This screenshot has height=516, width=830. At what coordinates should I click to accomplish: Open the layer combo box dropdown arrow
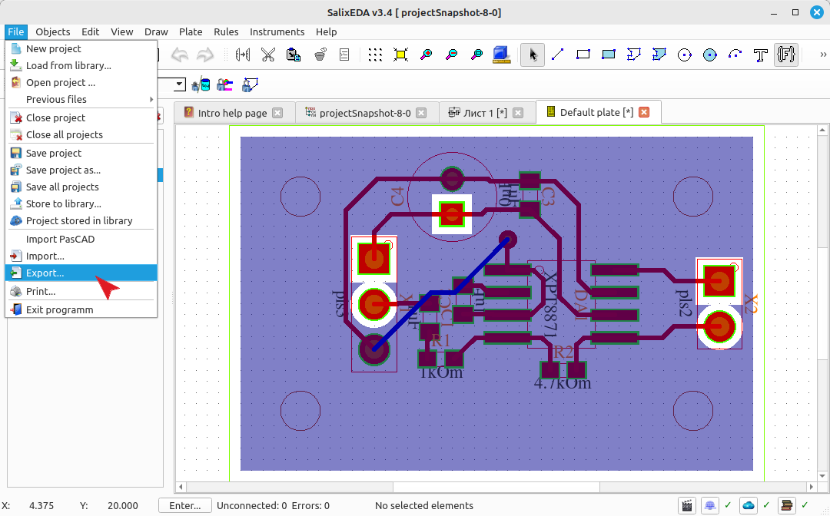pyautogui.click(x=179, y=84)
